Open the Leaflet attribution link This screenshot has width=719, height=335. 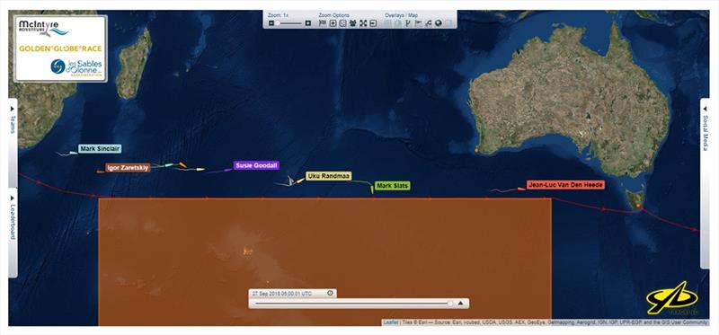[x=391, y=322]
